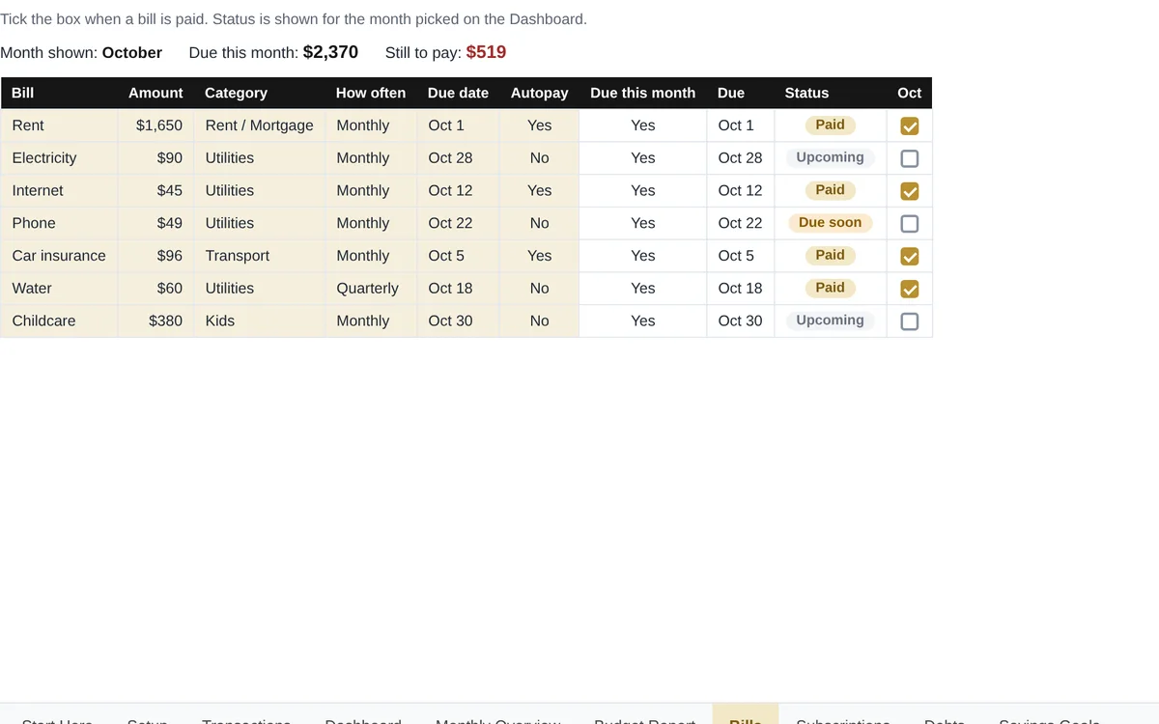The height and width of the screenshot is (724, 1159).
Task: Select the Car insurance bill name cell
Action: pyautogui.click(x=59, y=256)
